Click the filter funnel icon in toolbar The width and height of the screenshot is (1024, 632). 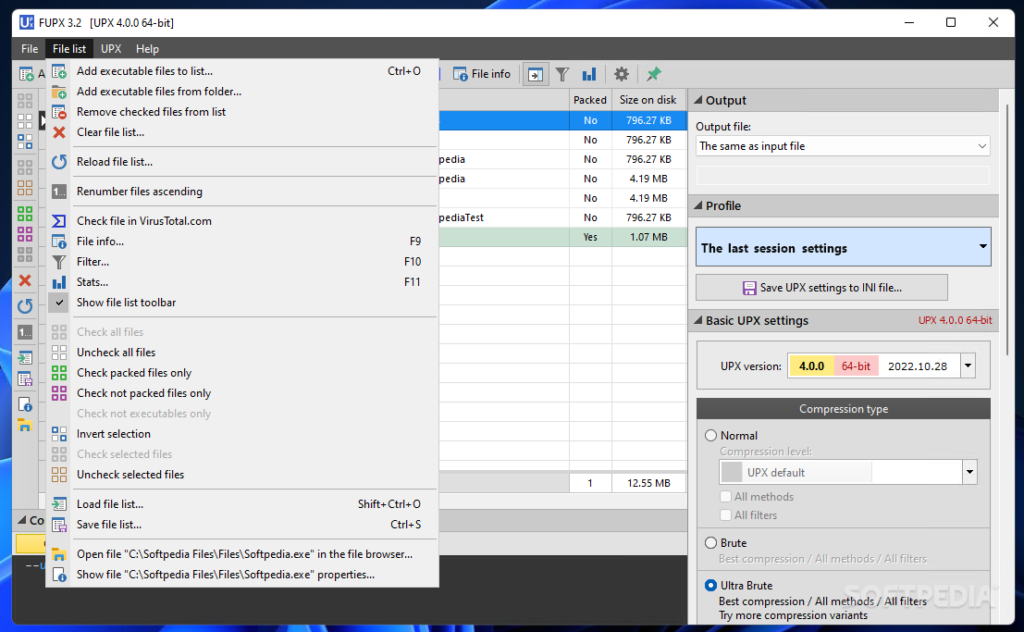coord(561,75)
